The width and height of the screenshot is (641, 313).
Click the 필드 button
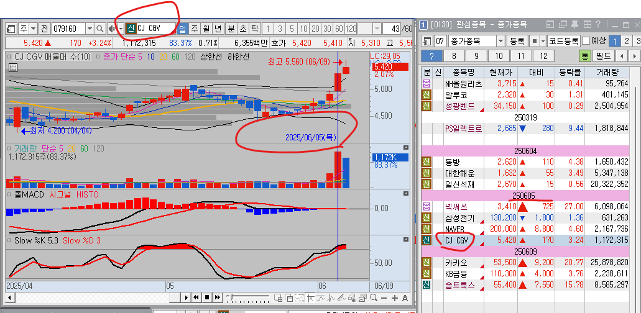[602, 55]
